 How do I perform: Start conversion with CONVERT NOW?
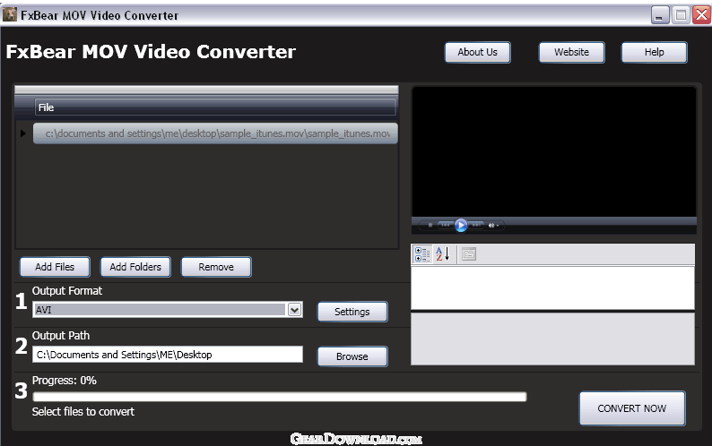631,408
